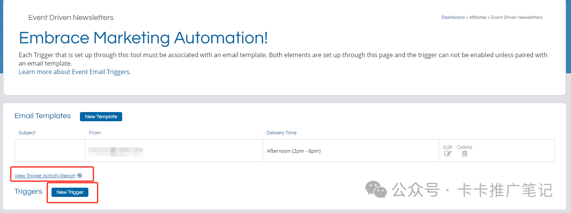This screenshot has width=571, height=213.
Task: Click the Subject column header
Action: [x=27, y=133]
